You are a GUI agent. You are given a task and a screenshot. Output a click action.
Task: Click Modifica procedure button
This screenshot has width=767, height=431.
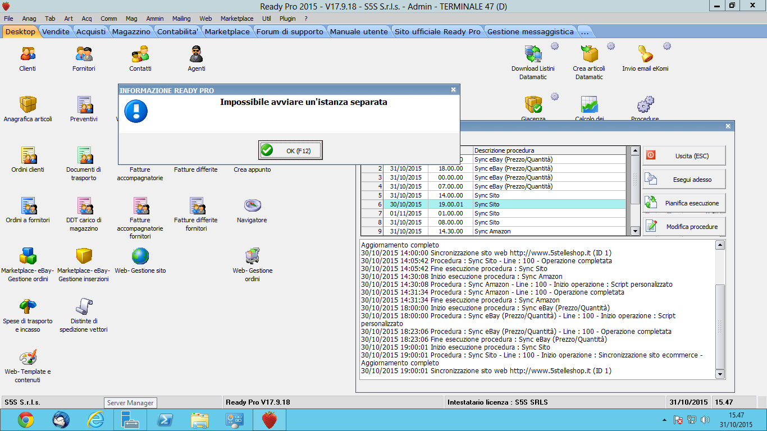[x=684, y=227]
